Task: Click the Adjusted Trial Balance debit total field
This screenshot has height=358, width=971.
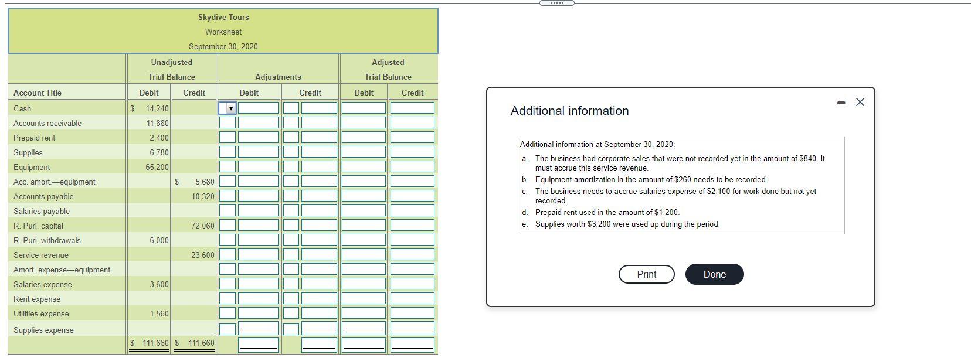Action: tap(364, 345)
